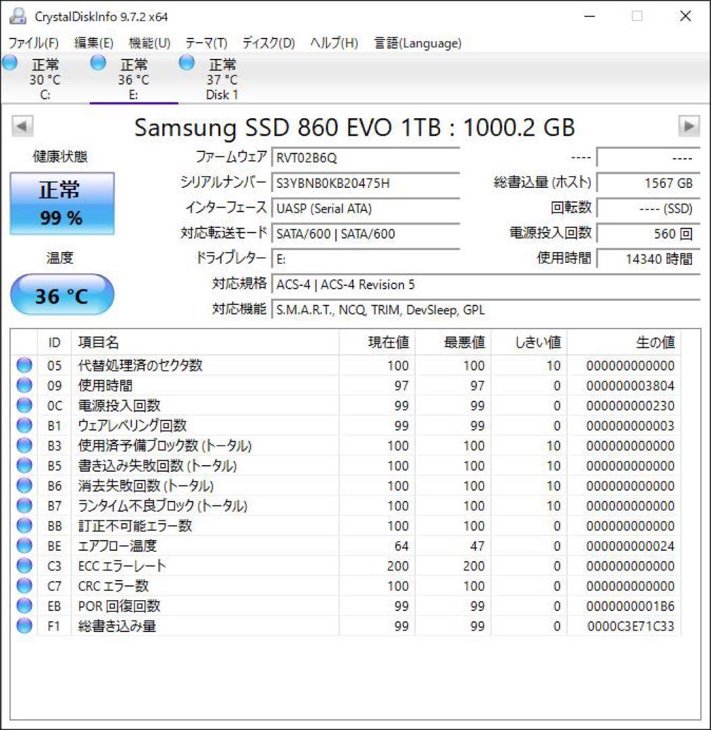The image size is (711, 730).
Task: Click the CrystalDiskInfo app icon in title bar
Action: tap(18, 16)
